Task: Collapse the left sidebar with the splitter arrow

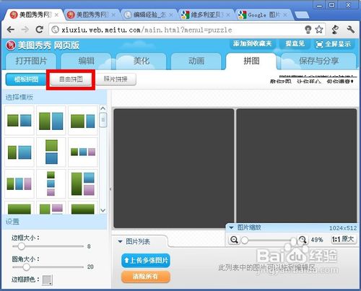Action: click(x=110, y=189)
